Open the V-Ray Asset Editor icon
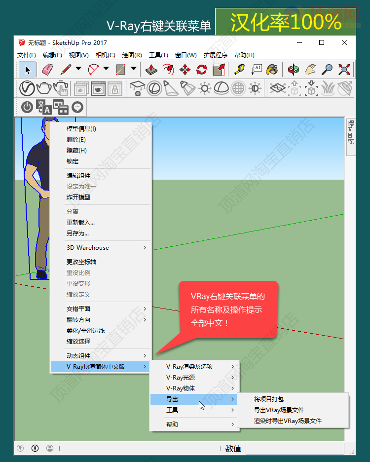 pyautogui.click(x=27, y=88)
